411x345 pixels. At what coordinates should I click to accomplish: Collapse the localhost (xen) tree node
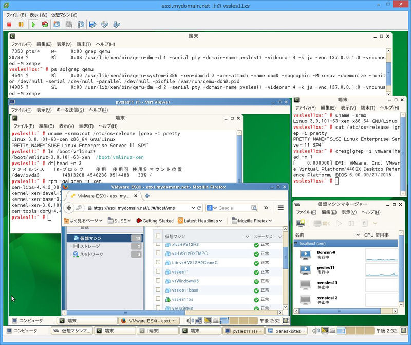click(296, 242)
